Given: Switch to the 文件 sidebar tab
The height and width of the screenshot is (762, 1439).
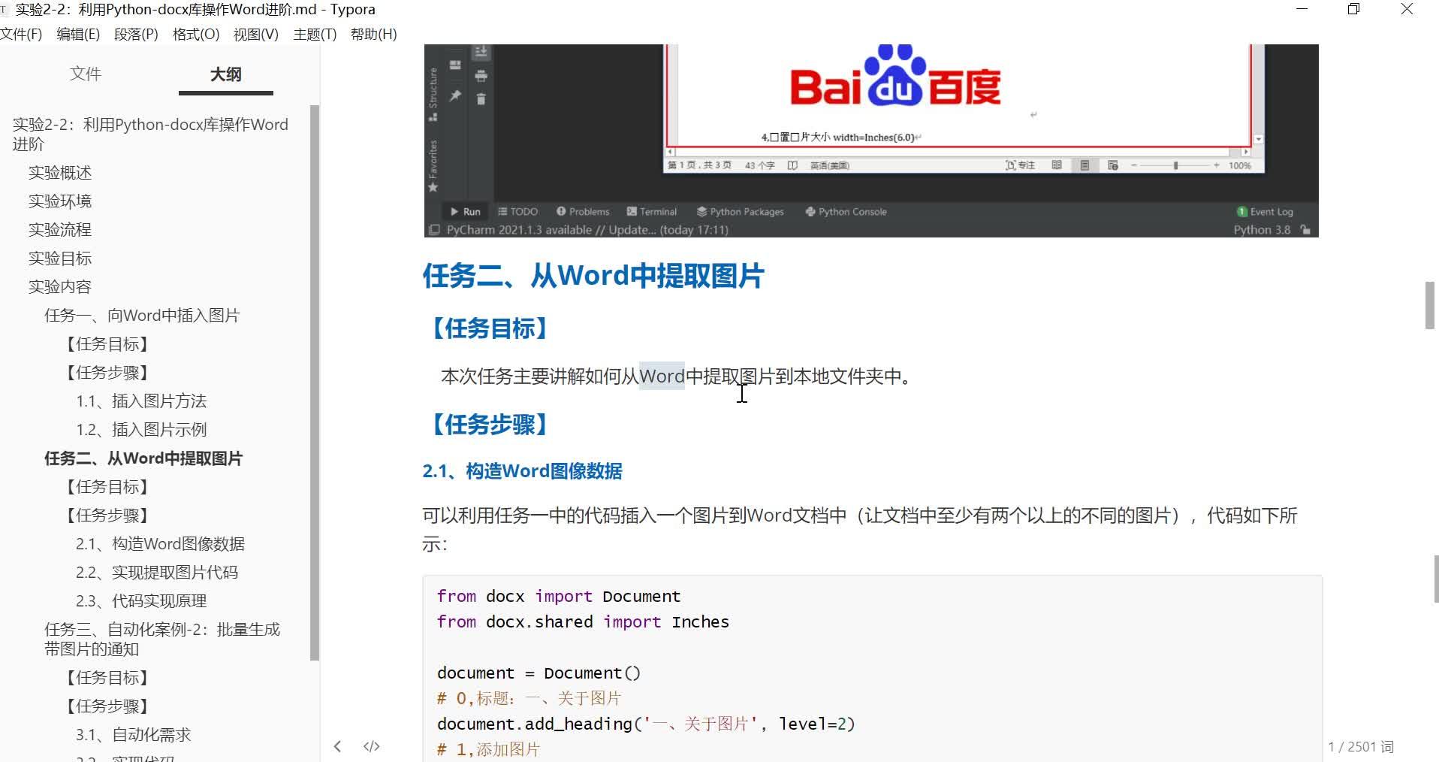Looking at the screenshot, I should (x=85, y=74).
